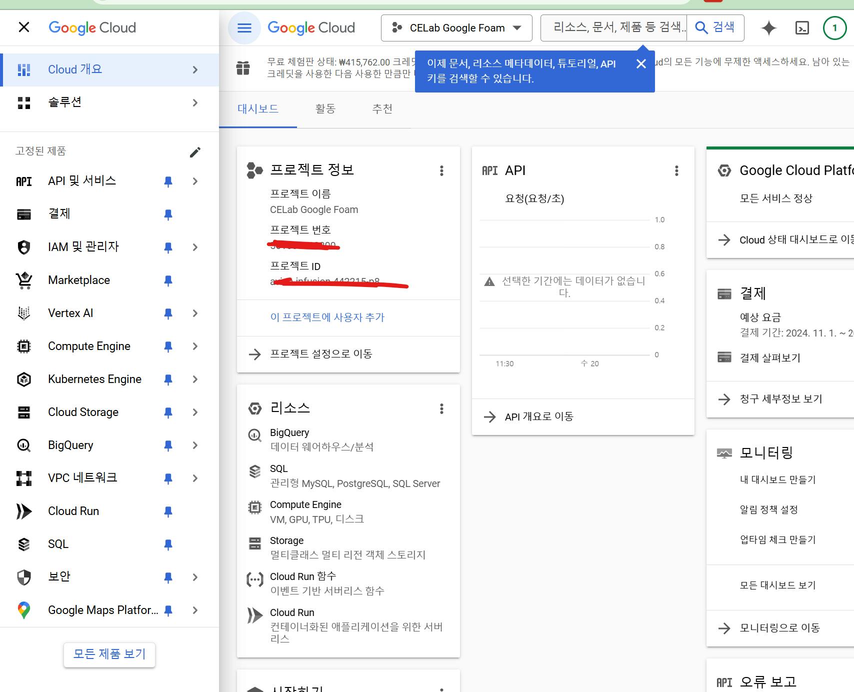Click the VPC 네트워크 icon
This screenshot has height=692, width=854.
(24, 478)
